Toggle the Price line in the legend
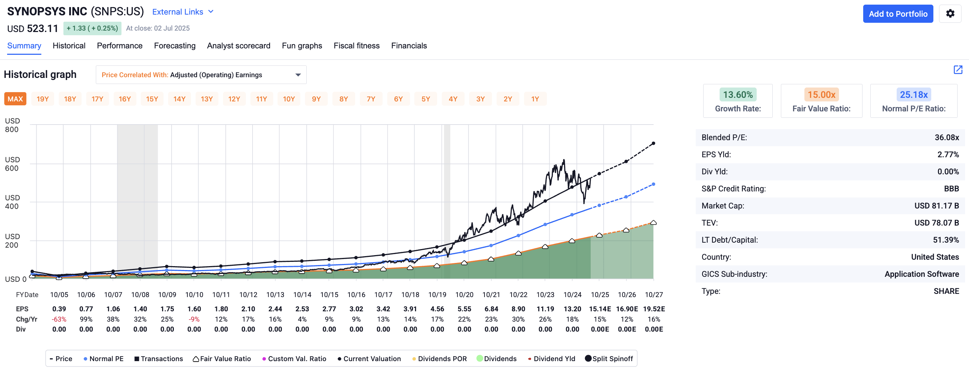 (x=61, y=359)
